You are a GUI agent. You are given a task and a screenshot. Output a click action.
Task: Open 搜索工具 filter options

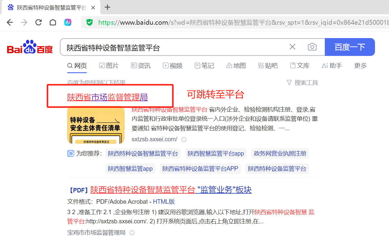(302, 83)
